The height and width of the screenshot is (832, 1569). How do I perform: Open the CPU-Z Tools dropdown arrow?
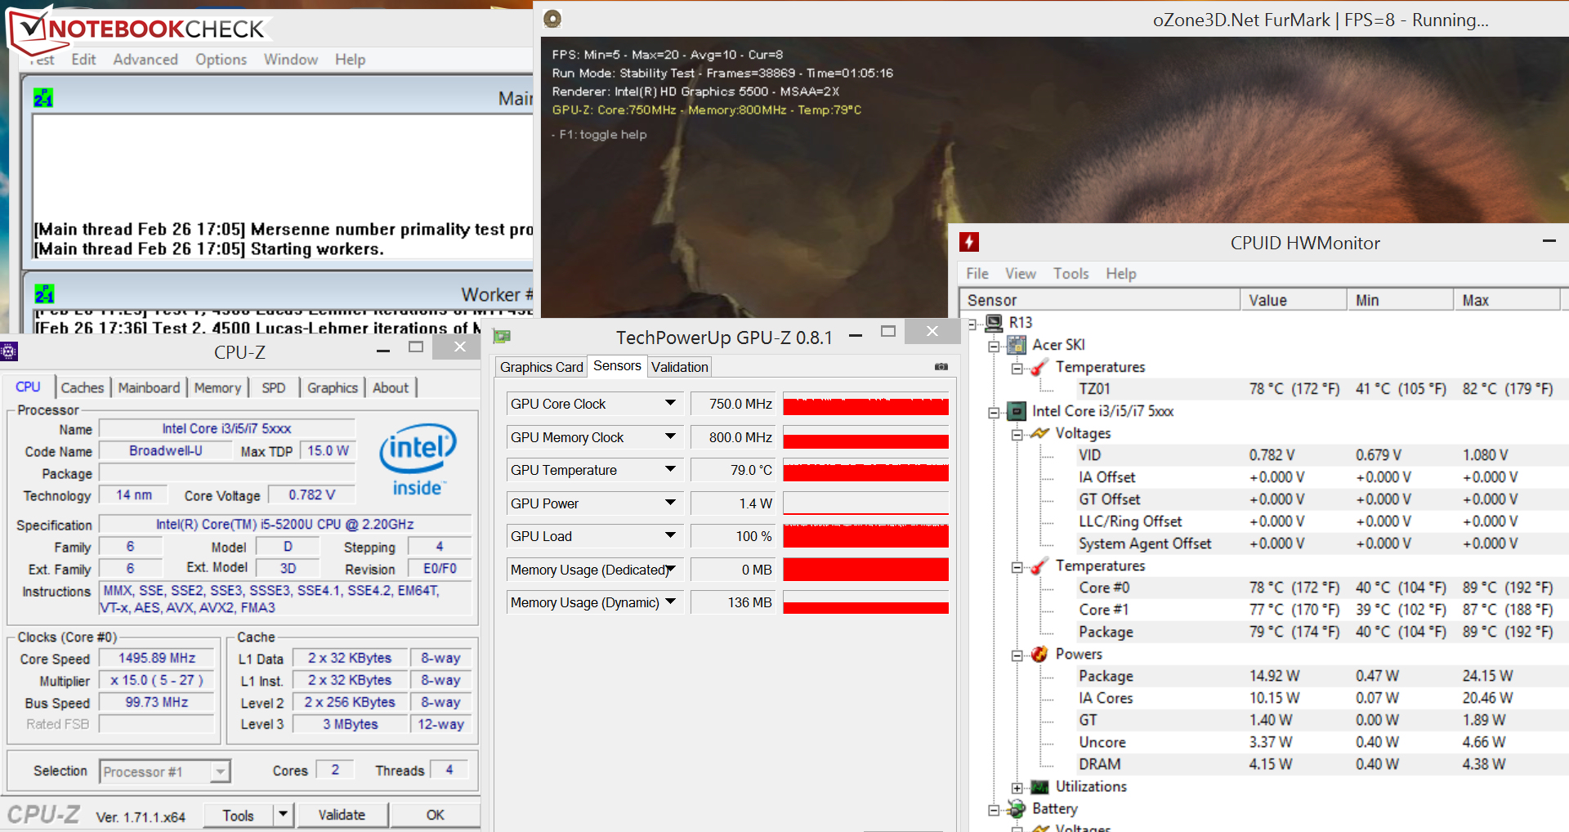pyautogui.click(x=283, y=814)
